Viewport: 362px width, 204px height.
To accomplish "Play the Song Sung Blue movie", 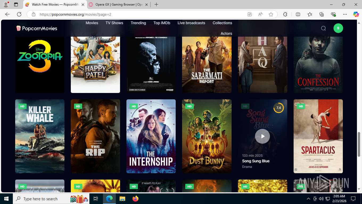I will point(262,136).
